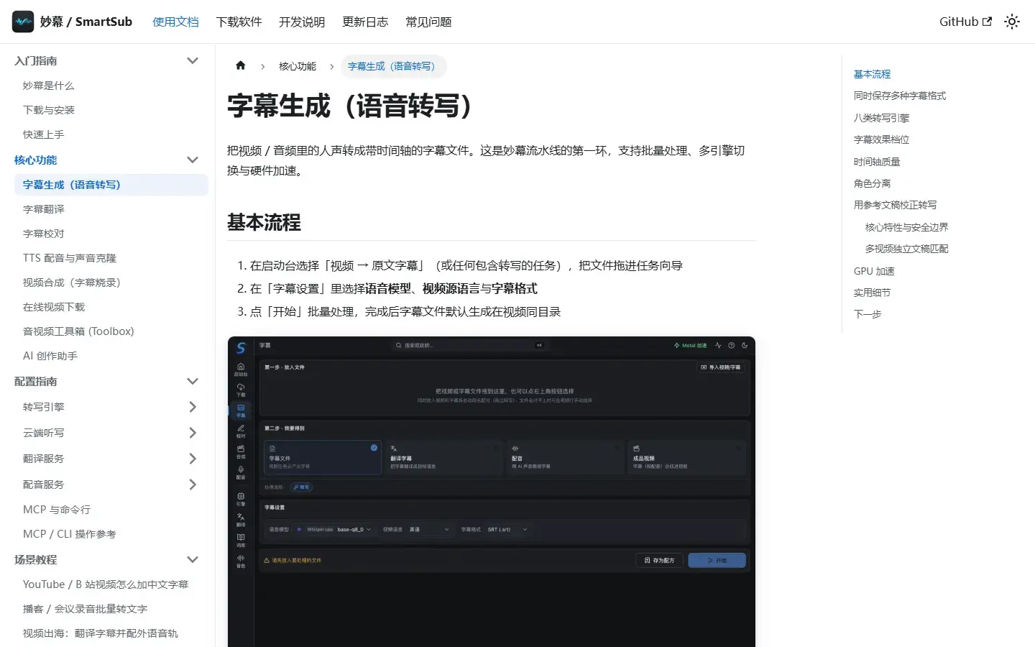The width and height of the screenshot is (1035, 647).
Task: Click the SmartSub waveform logo icon
Action: tap(23, 22)
